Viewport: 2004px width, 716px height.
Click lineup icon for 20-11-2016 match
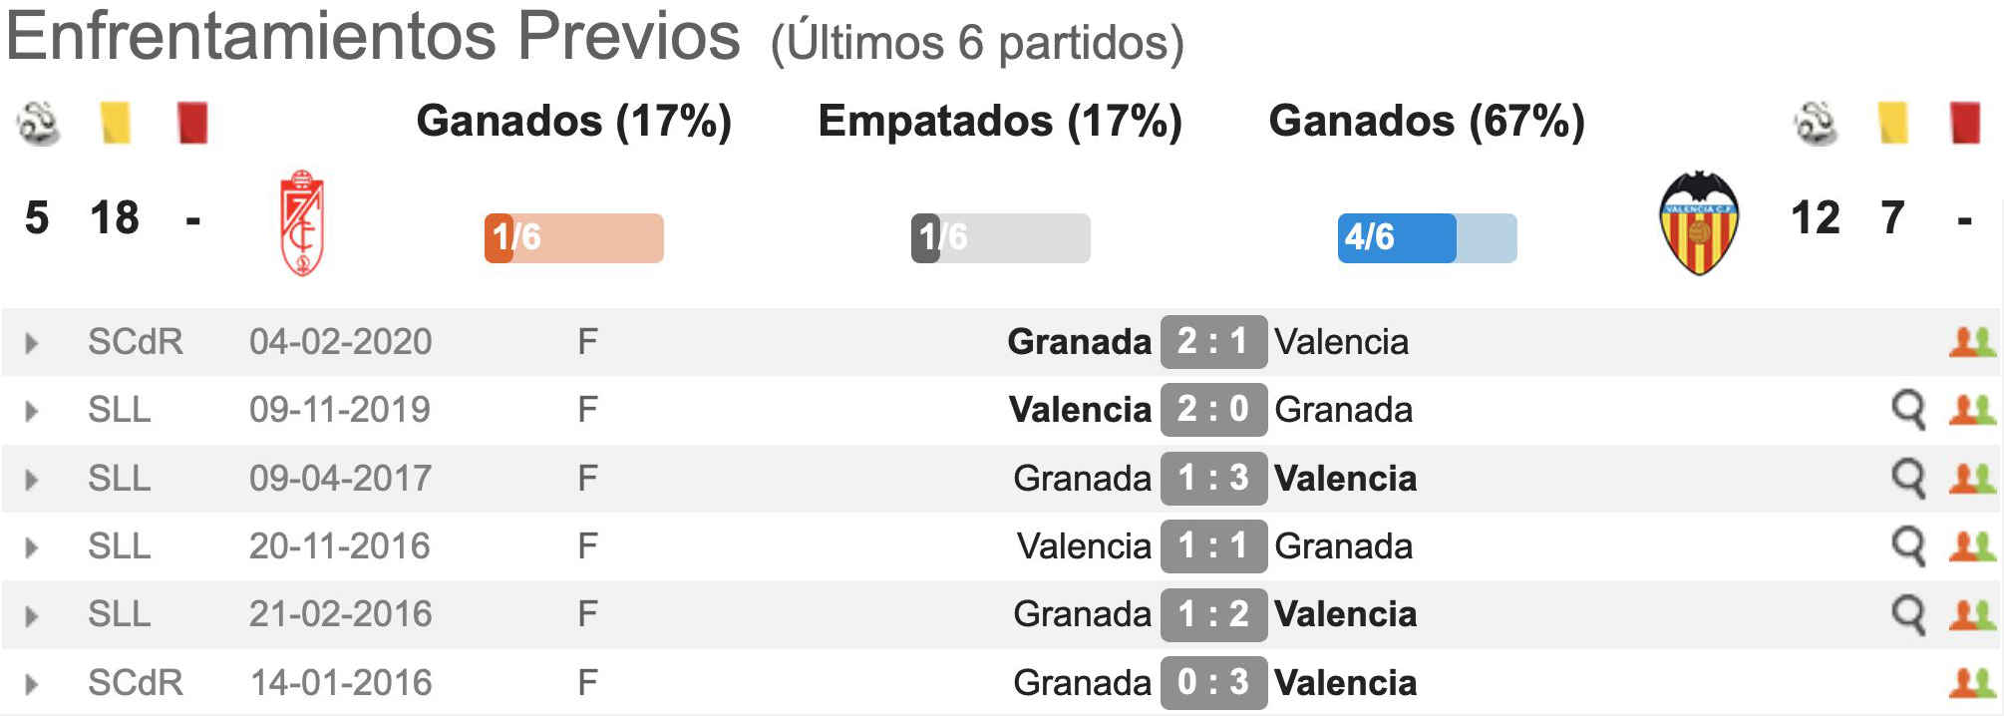tap(1972, 546)
